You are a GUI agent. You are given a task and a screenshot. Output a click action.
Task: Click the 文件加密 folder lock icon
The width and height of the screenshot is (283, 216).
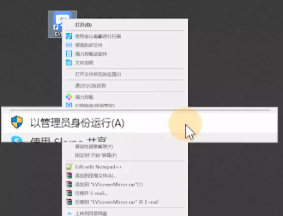69,63
